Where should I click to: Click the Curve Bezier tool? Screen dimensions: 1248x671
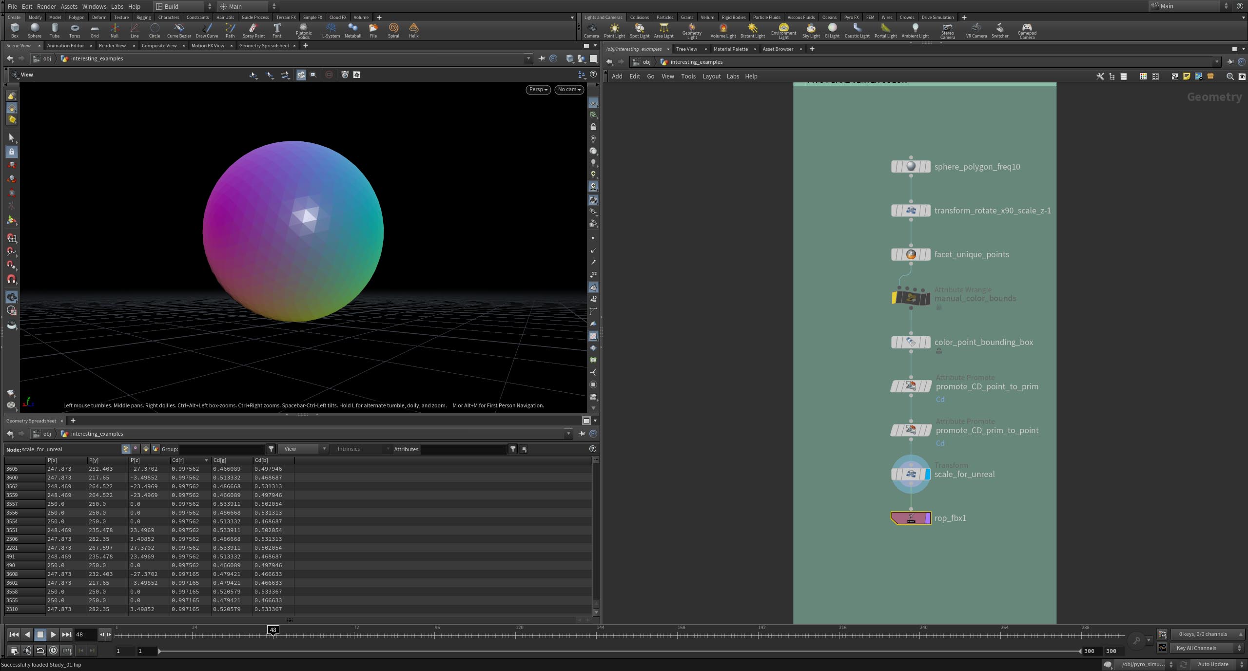[x=179, y=31]
